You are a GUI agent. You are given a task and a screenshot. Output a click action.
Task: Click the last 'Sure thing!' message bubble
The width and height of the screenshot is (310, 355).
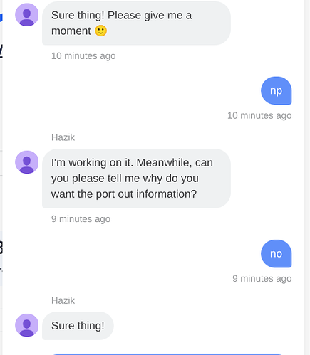pos(78,326)
